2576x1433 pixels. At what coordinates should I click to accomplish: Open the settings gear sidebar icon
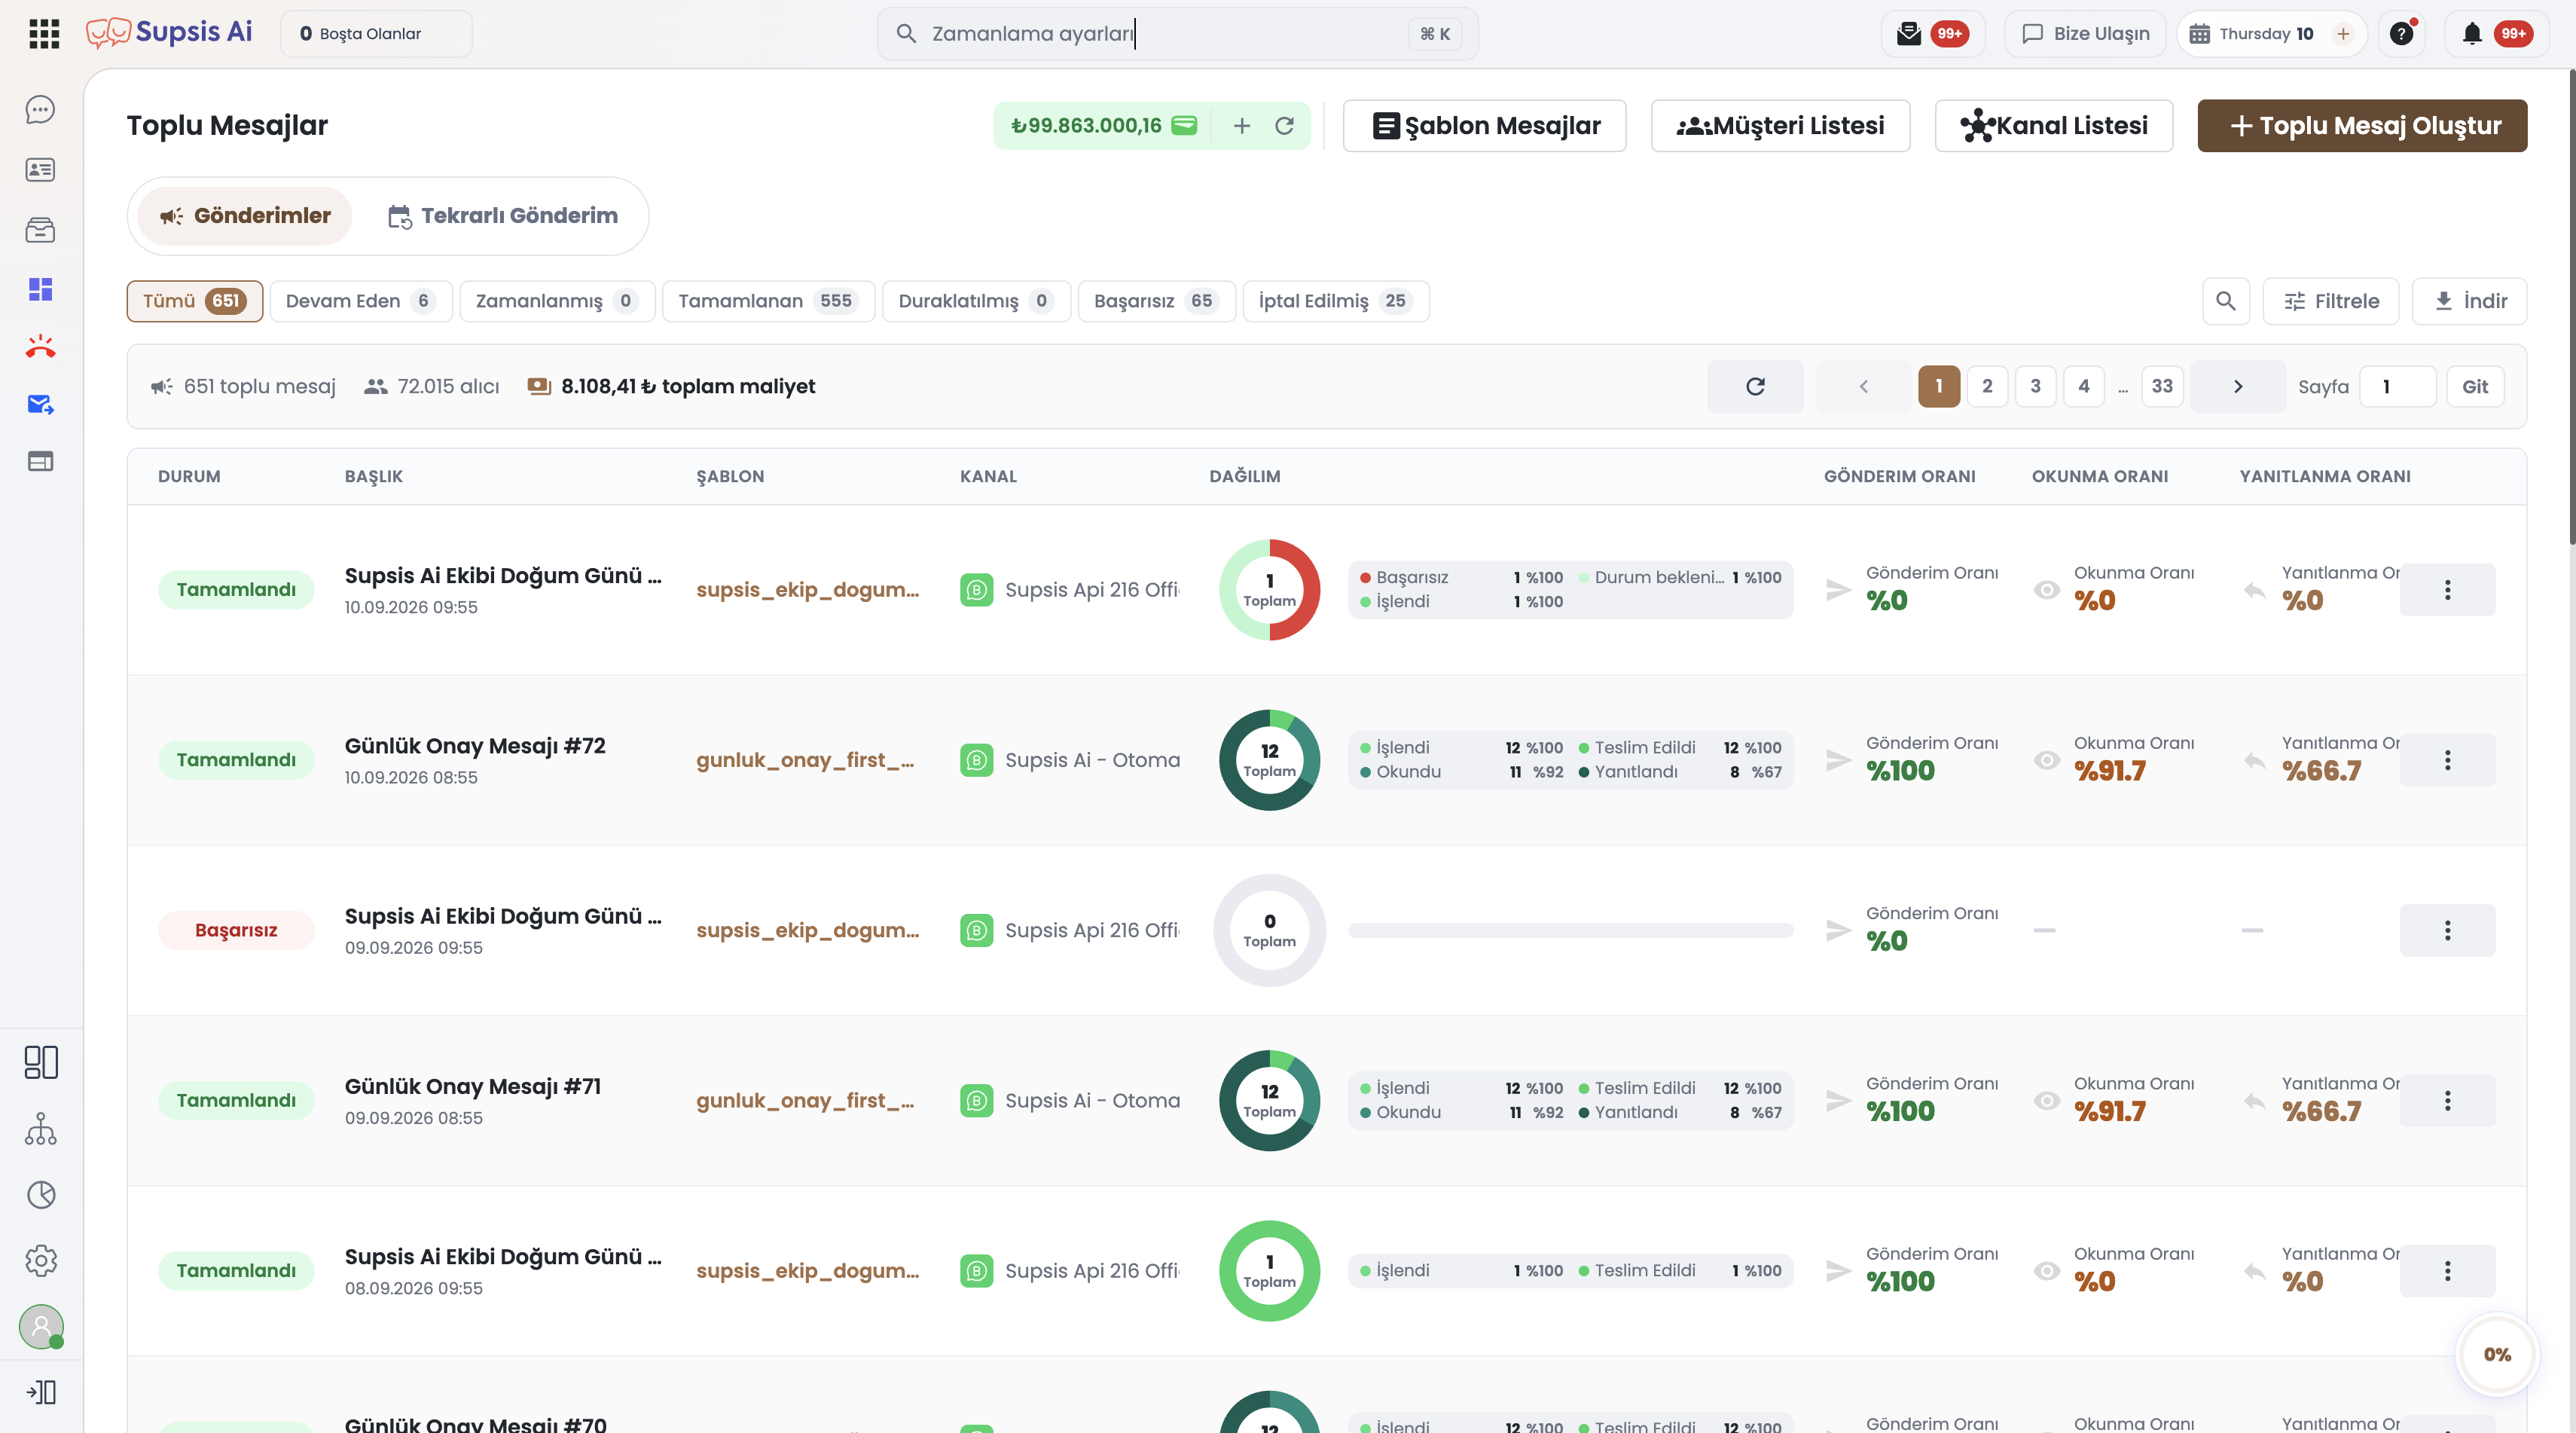[40, 1260]
